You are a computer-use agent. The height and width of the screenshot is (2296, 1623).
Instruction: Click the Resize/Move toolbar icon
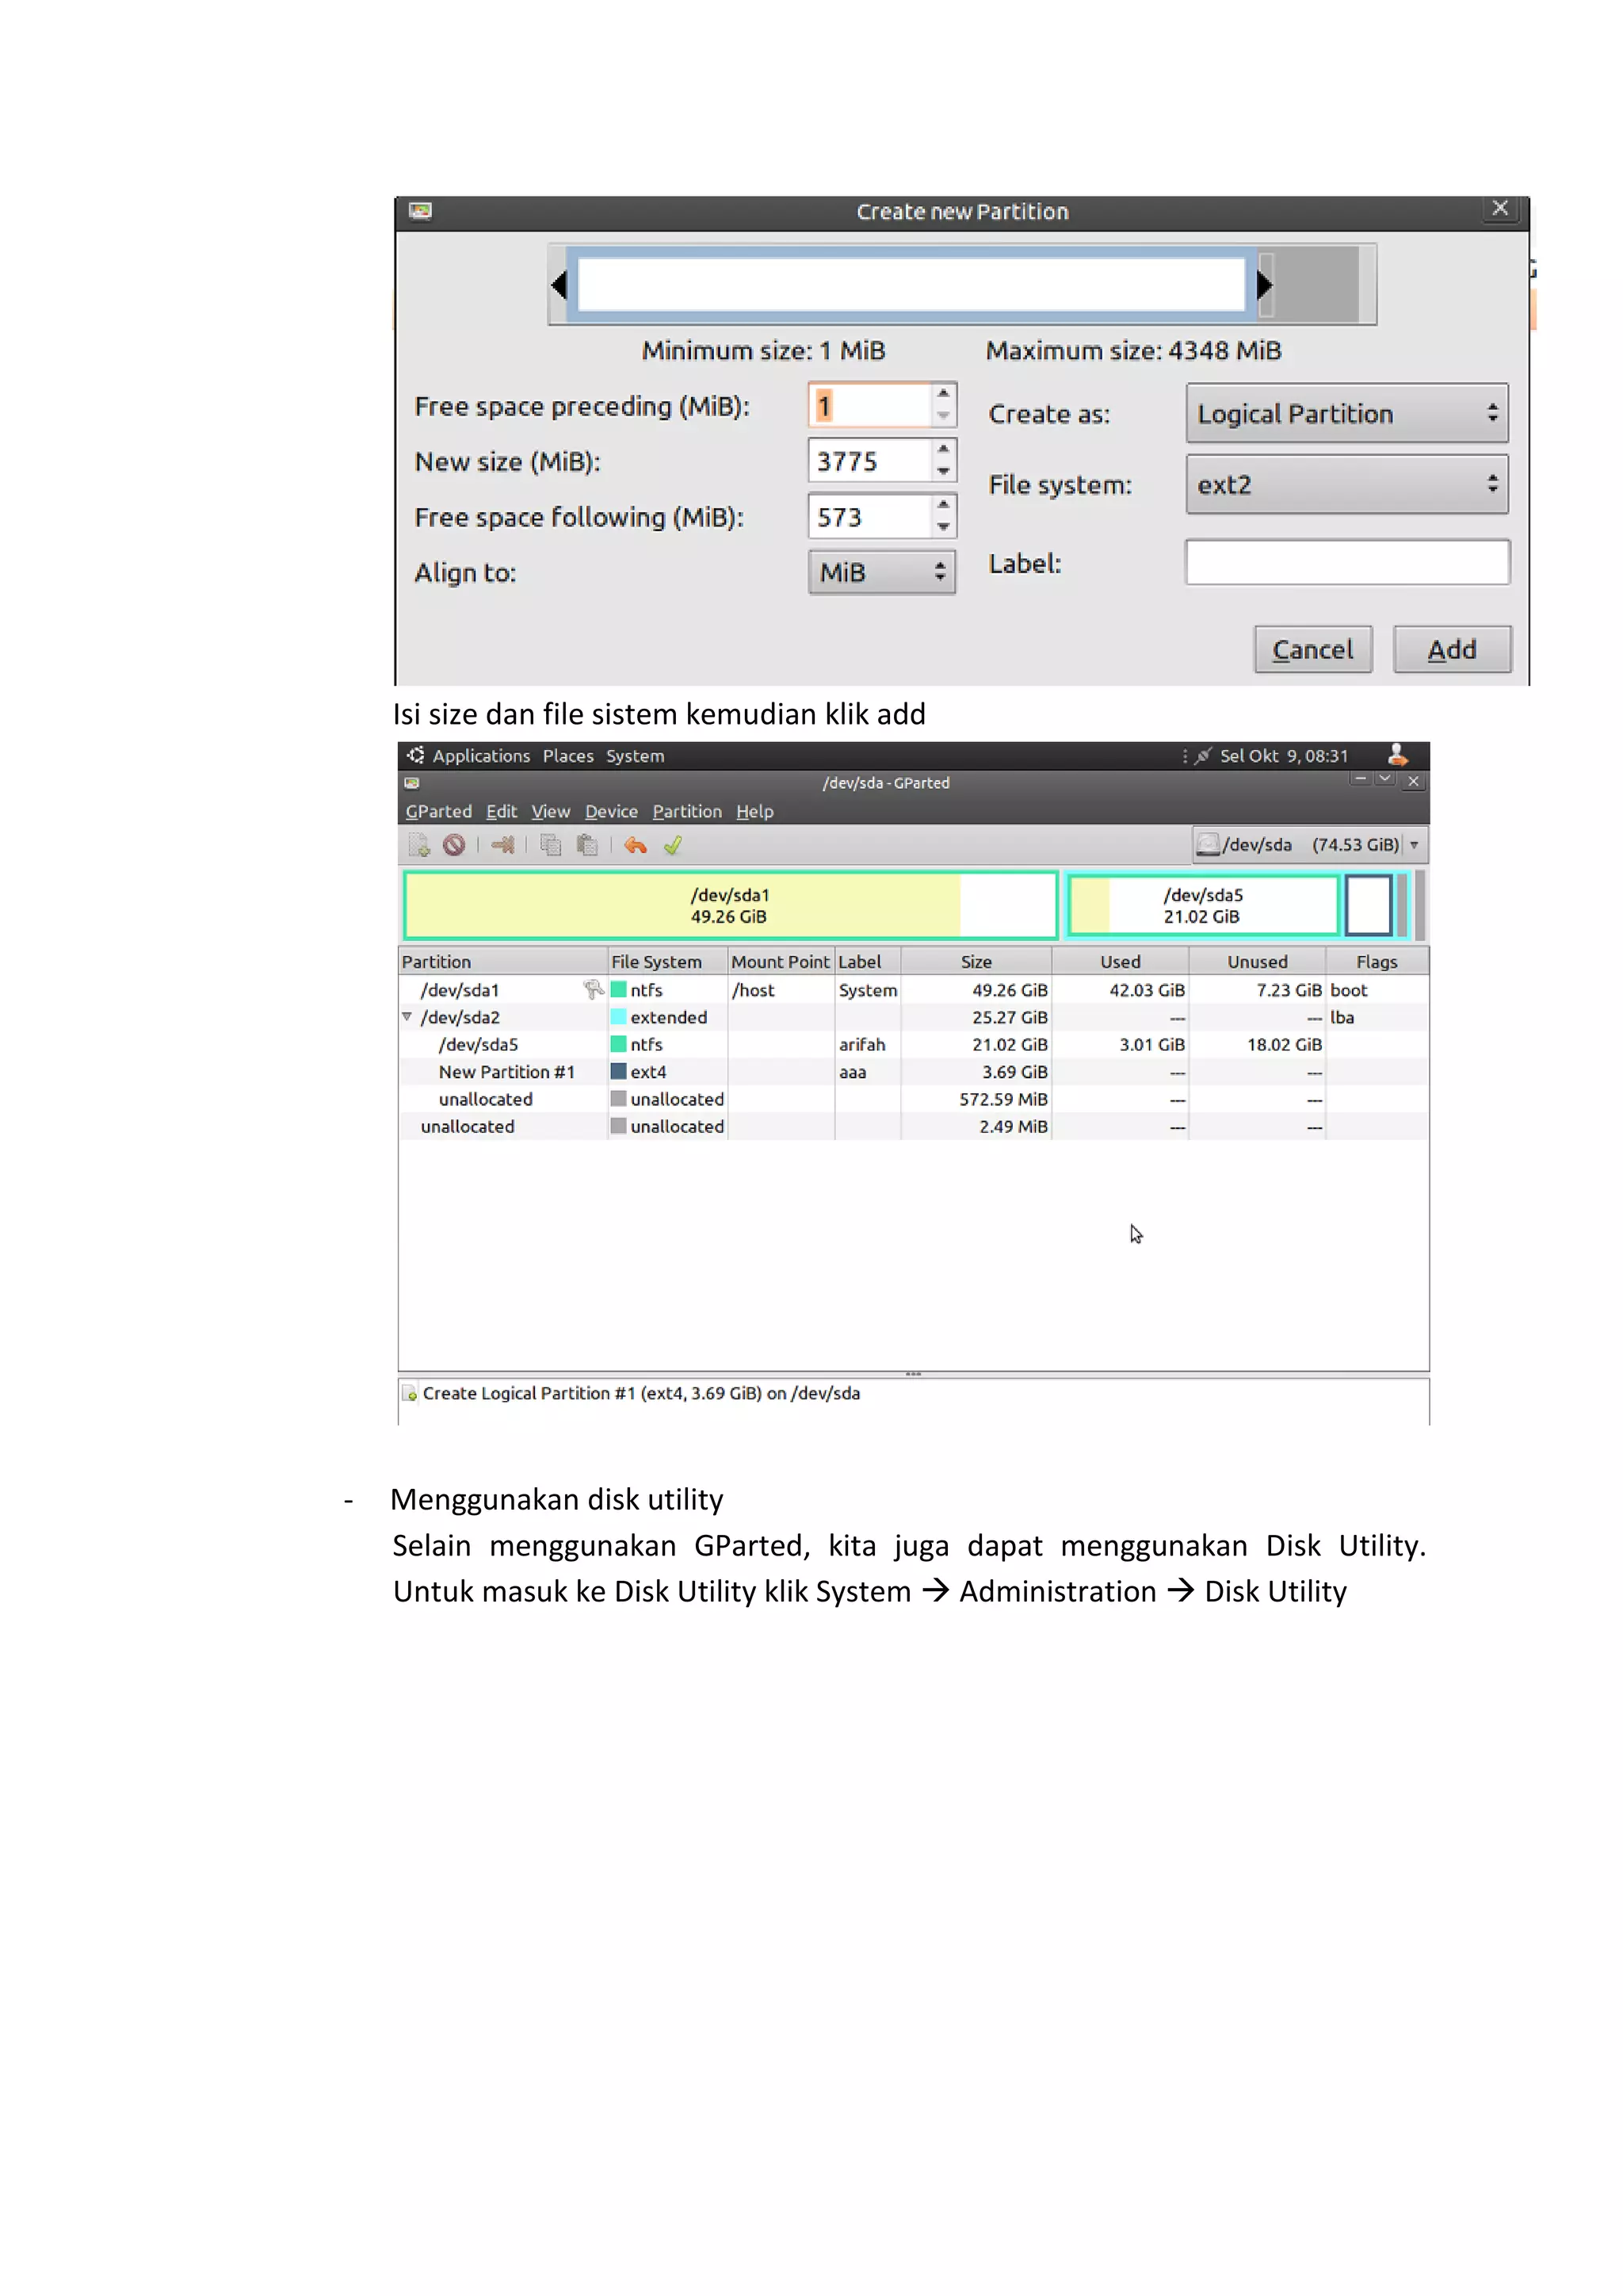tap(502, 845)
